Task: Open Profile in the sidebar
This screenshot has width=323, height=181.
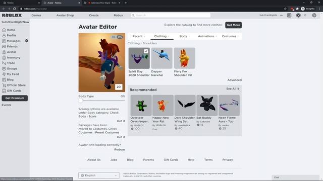Action: click(9, 36)
